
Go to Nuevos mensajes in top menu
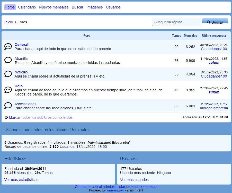pos(54,7)
